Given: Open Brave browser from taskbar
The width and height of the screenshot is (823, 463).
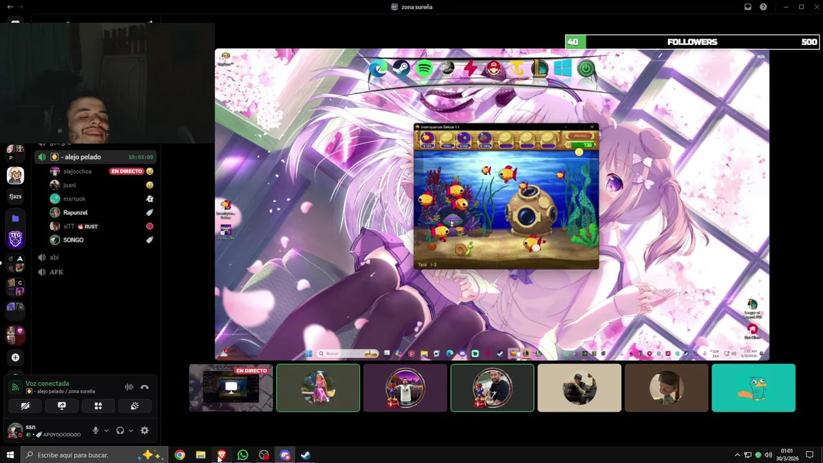Looking at the screenshot, I should (222, 455).
